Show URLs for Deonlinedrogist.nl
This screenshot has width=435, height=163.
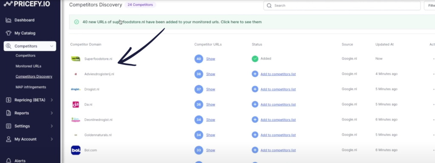click(x=211, y=120)
